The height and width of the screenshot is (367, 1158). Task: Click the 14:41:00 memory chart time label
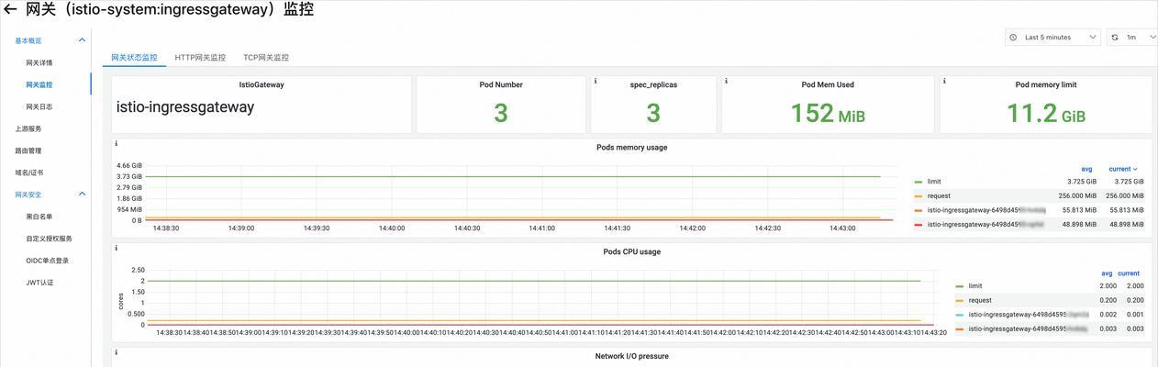[541, 228]
